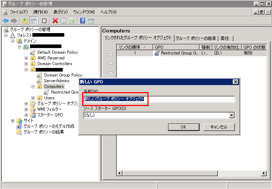The height and width of the screenshot is (189, 272).
Task: Open the ヘルプ(H) menu
Action: [x=109, y=12]
